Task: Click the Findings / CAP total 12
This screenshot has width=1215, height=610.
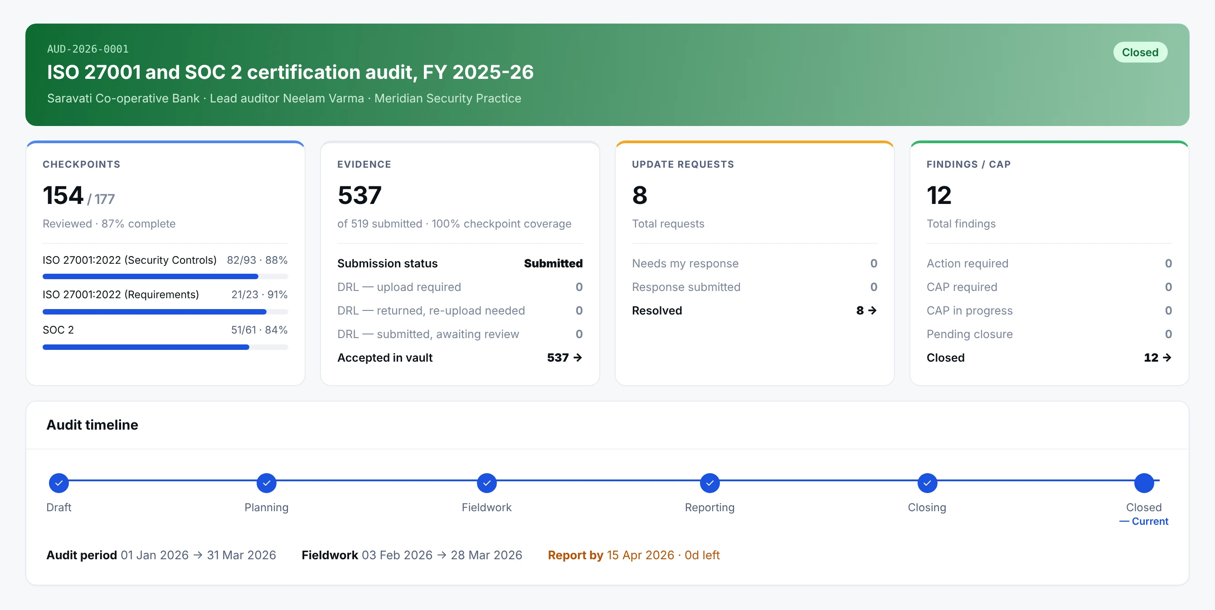Action: [939, 196]
